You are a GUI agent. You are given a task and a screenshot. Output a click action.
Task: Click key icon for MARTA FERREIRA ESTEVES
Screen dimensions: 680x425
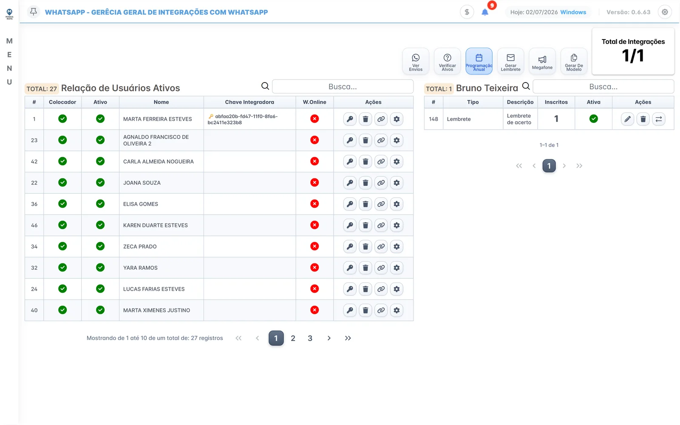click(350, 119)
